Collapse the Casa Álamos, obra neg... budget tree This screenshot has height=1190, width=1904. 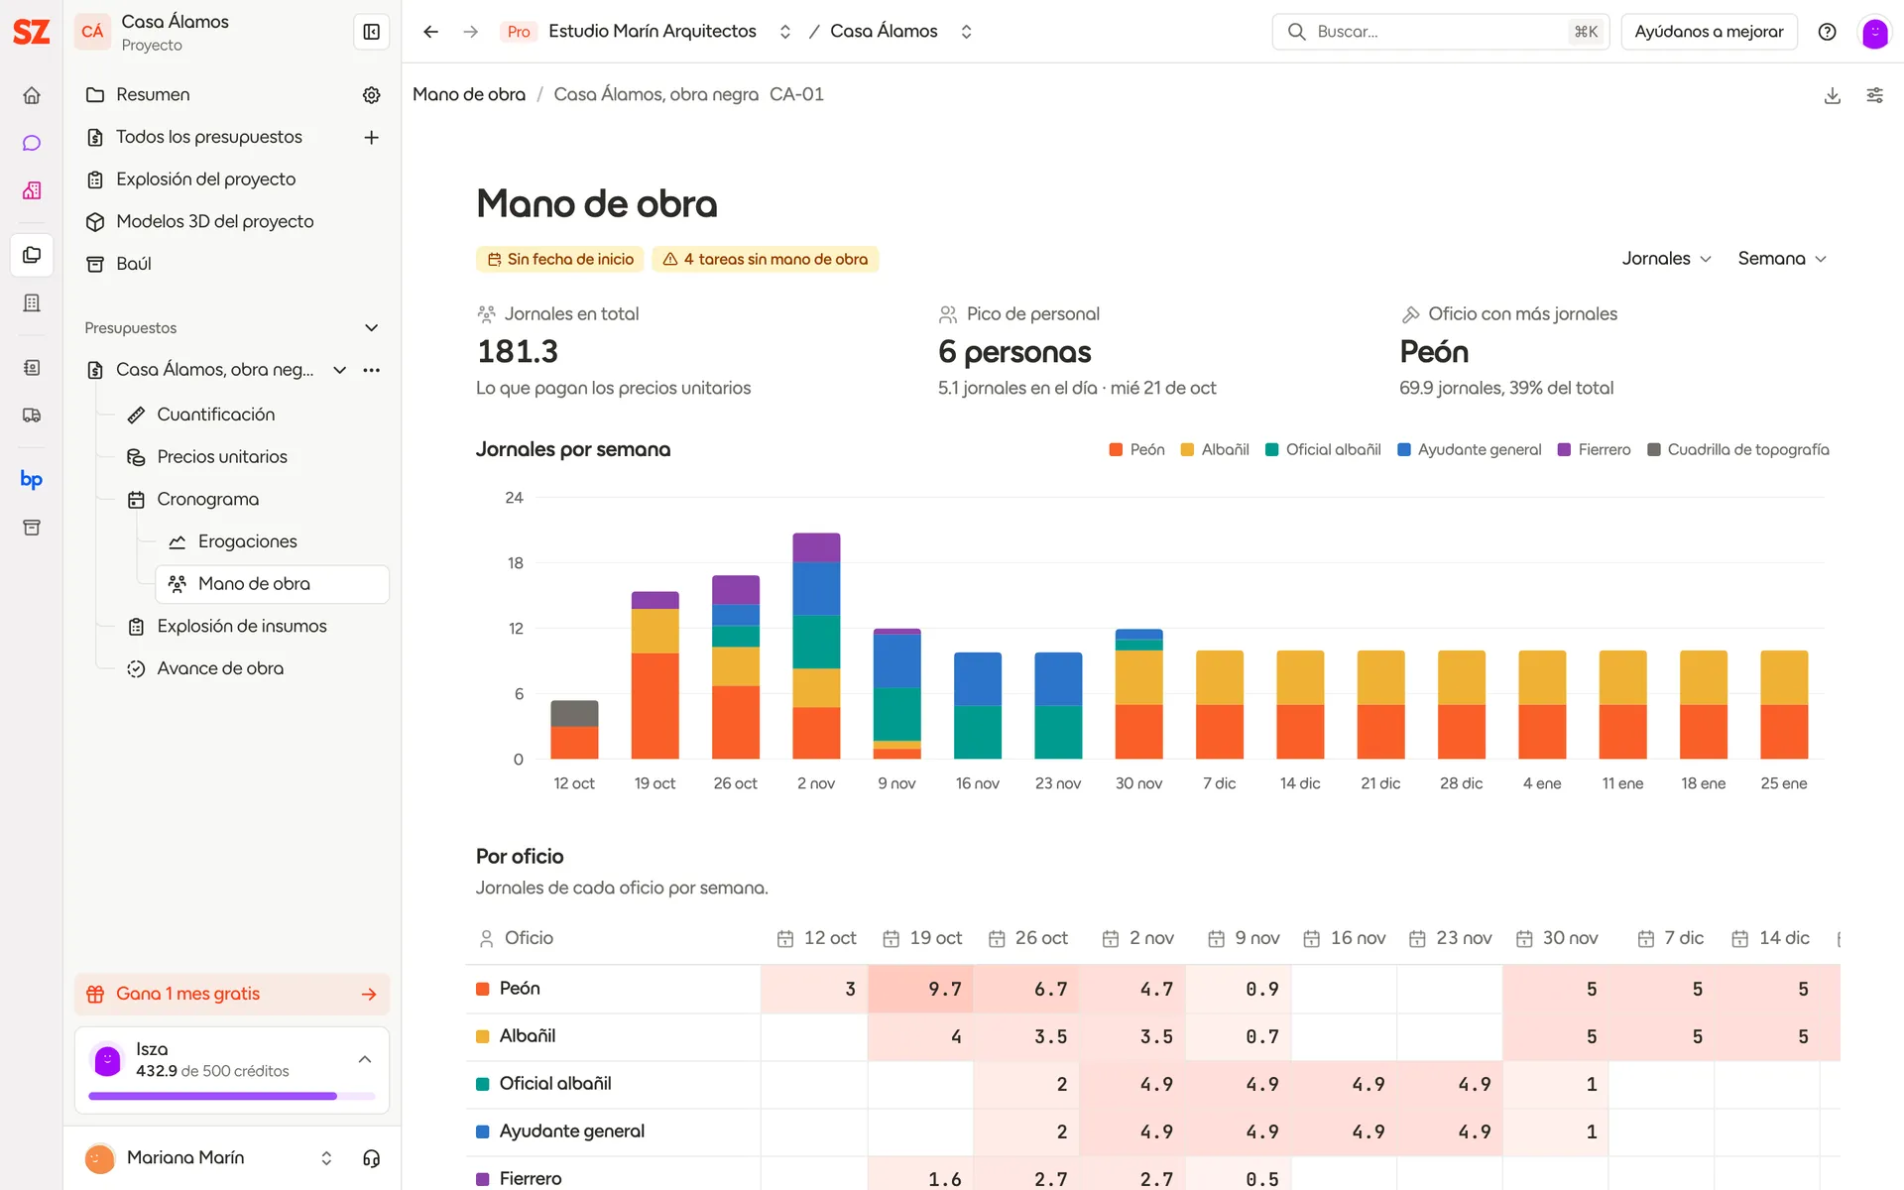point(340,370)
